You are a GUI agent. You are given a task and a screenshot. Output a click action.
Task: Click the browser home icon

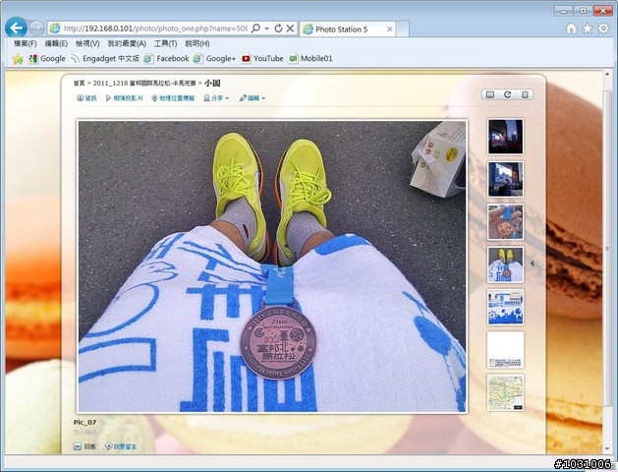click(571, 29)
